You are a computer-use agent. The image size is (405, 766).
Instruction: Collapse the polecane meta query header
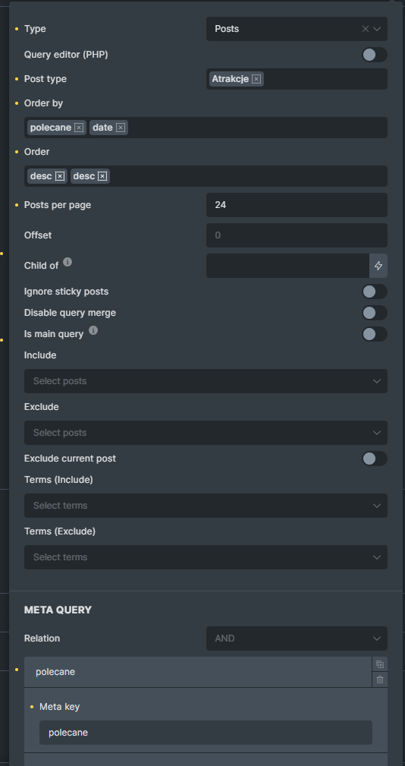(x=198, y=672)
